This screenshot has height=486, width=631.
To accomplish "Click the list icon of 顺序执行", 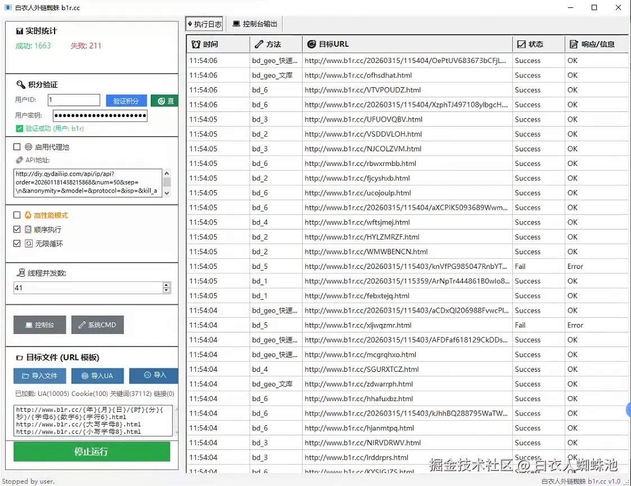I will (28, 229).
